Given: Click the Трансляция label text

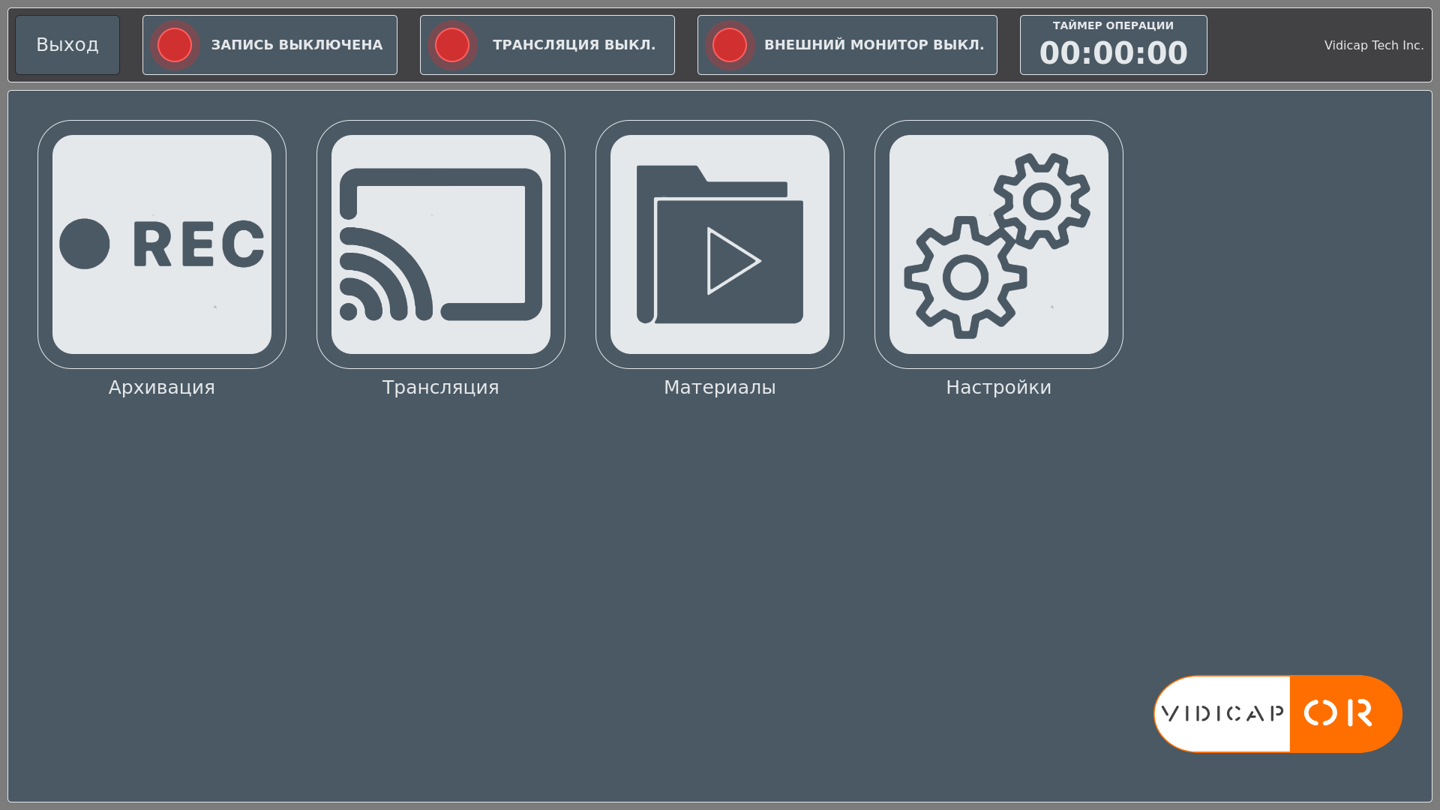Looking at the screenshot, I should [441, 388].
